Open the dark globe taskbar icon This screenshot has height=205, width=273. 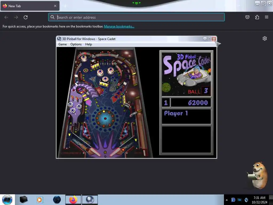click(x=57, y=200)
